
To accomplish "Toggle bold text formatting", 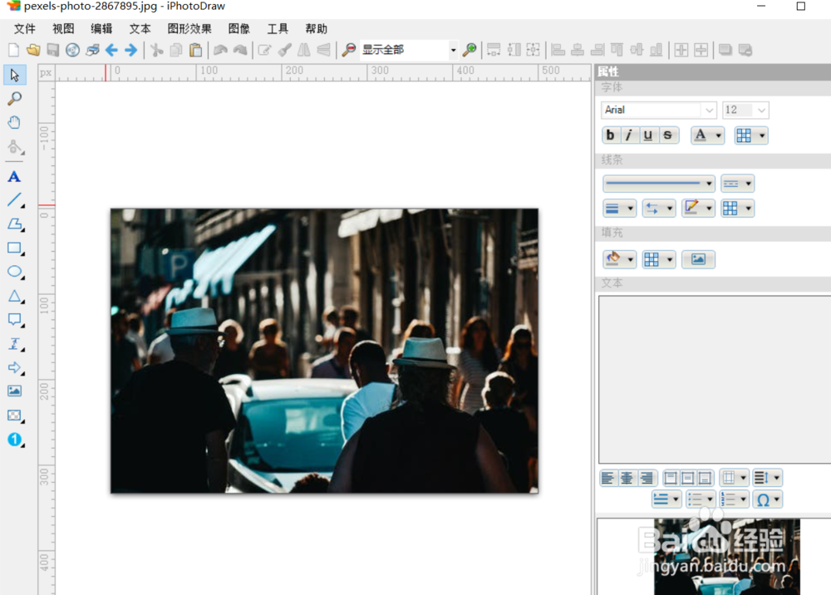I will coord(611,135).
